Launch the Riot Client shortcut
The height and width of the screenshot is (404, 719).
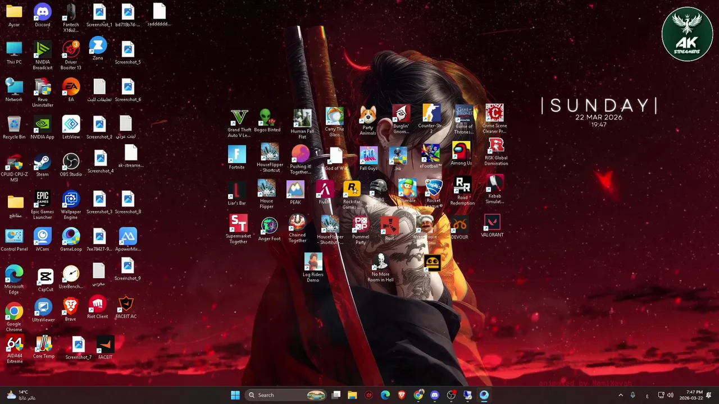tap(97, 307)
